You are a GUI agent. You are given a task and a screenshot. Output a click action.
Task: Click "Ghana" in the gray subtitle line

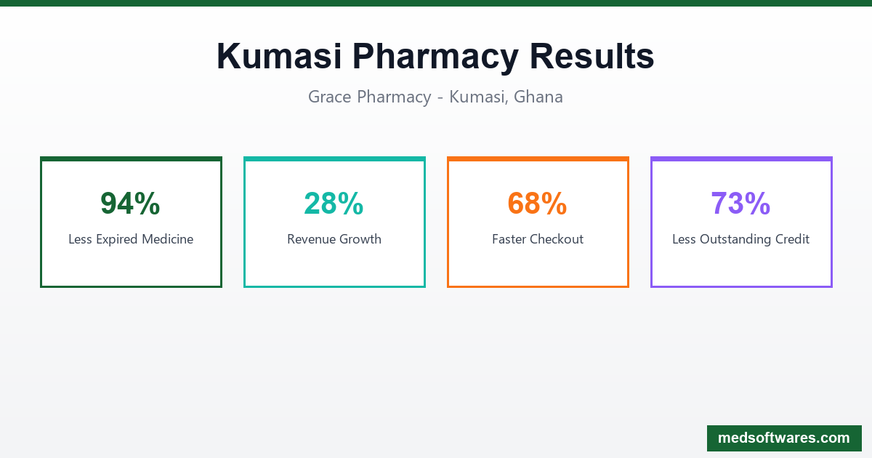click(x=538, y=97)
